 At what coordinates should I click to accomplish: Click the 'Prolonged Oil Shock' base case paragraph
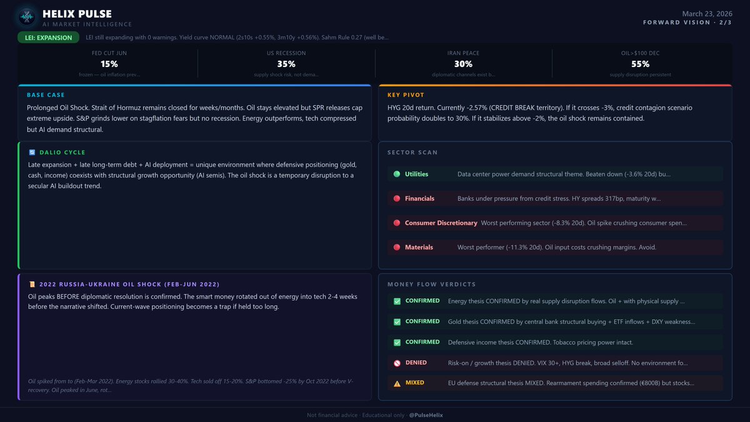[194, 119]
